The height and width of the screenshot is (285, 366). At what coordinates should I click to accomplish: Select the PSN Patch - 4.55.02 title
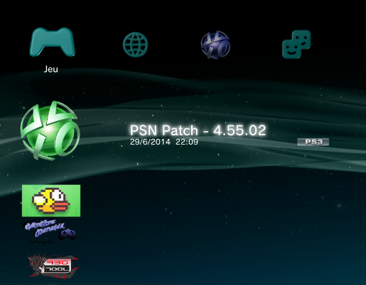(198, 130)
